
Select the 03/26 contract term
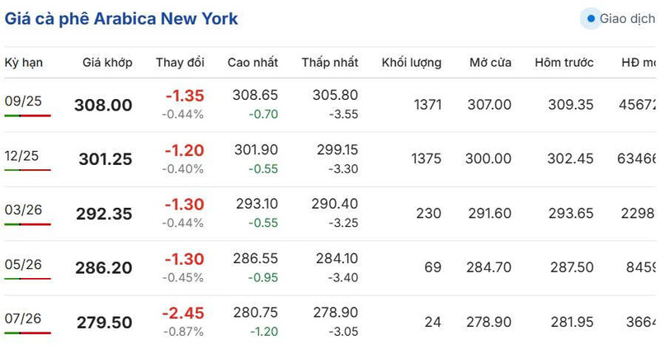coord(24,210)
